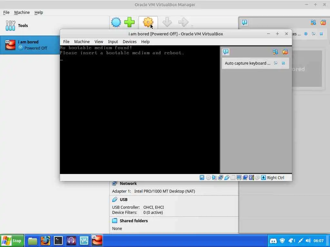The image size is (330, 247).
Task: Click the Discord tray icon
Action: click(x=273, y=241)
